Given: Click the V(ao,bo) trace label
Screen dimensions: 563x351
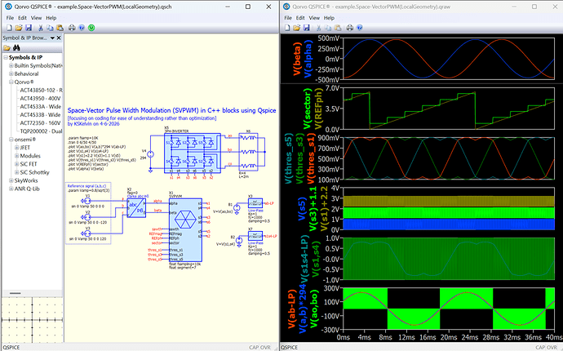Looking at the screenshot, I should [314, 309].
